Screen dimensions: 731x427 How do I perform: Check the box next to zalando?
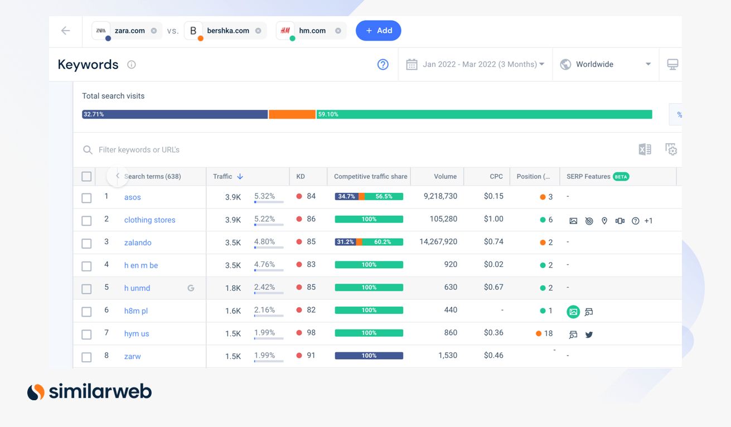86,243
